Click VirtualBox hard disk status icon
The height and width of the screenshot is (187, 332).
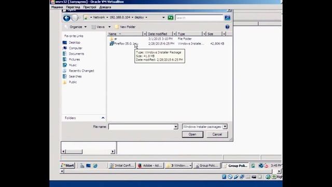coord(224,177)
